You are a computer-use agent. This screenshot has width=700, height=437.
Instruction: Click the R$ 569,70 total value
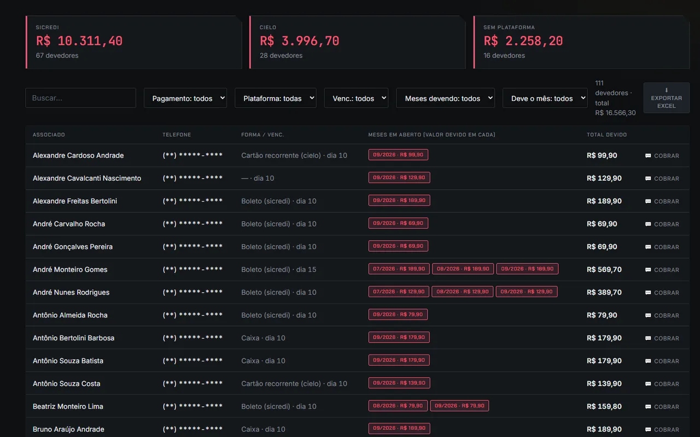[604, 269]
